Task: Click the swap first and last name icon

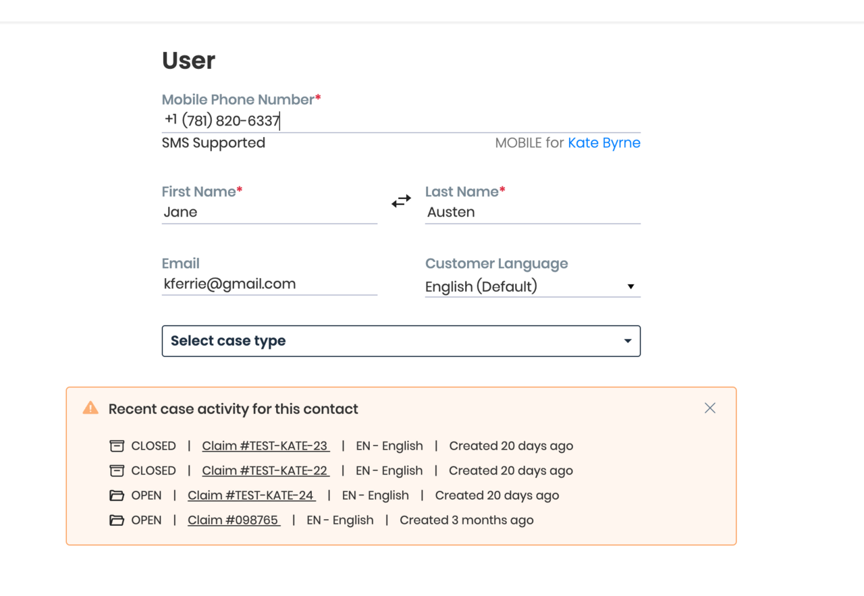Action: point(401,201)
